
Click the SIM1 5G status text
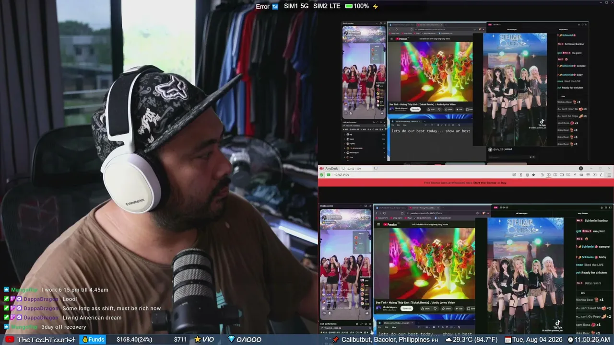point(296,6)
